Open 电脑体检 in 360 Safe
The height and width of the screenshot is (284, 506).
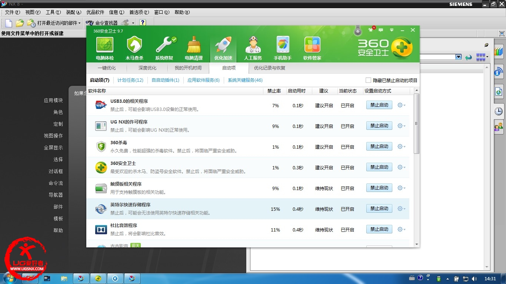coord(105,48)
